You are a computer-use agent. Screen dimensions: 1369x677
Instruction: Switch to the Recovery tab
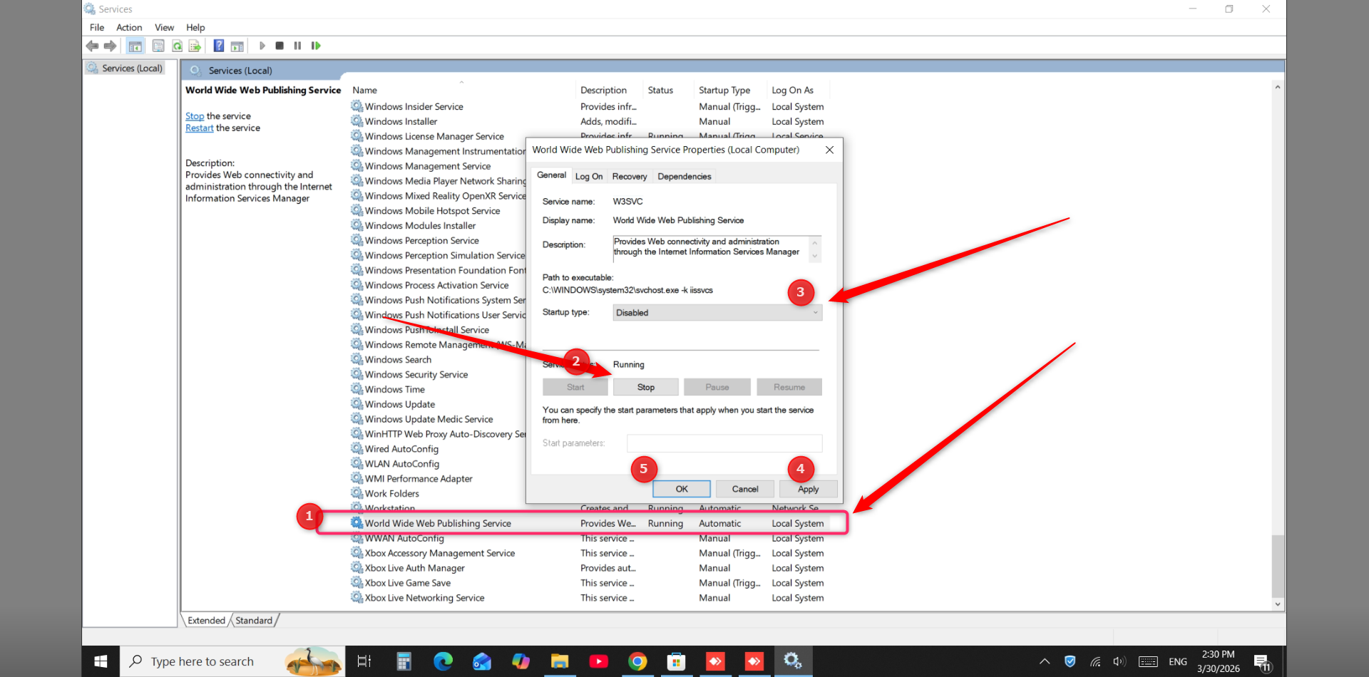point(630,177)
